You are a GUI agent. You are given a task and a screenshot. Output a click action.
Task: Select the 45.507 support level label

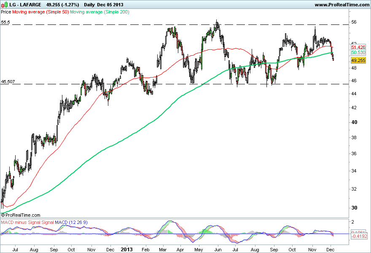coord(8,82)
